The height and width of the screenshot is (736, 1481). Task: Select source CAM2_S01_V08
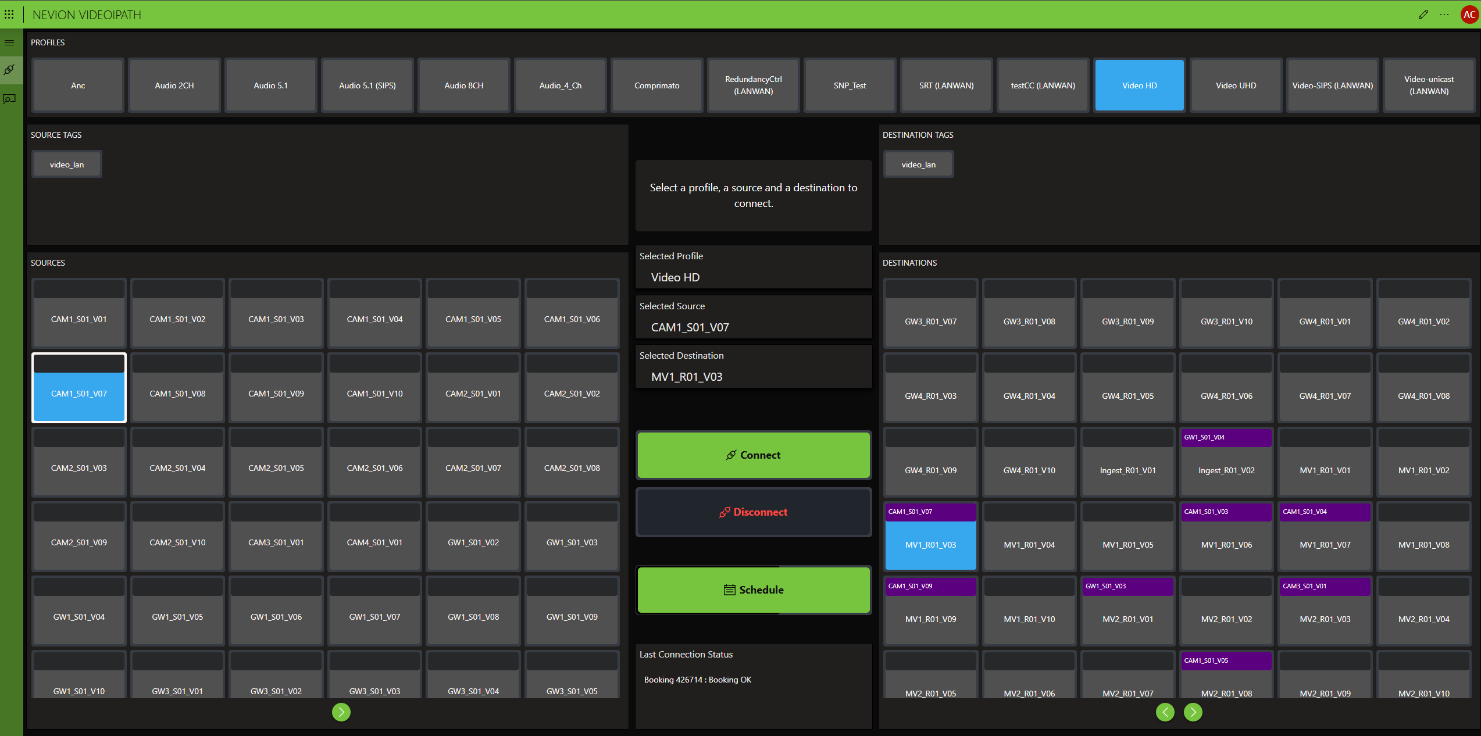pyautogui.click(x=572, y=462)
